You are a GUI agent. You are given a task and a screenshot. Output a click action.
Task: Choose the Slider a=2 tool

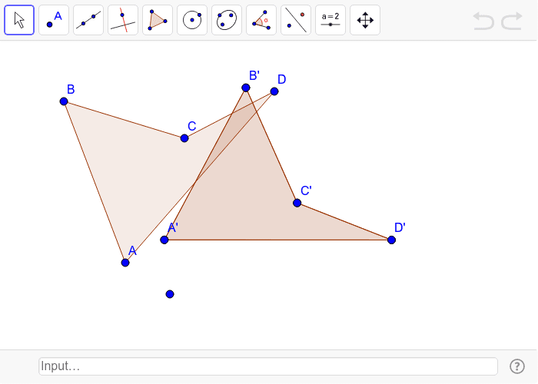tap(330, 20)
